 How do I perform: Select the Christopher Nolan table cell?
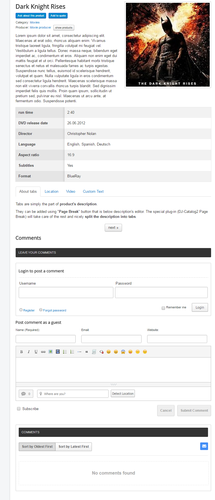coord(138,134)
